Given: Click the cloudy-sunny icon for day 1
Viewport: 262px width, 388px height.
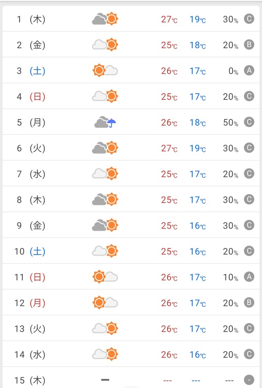Looking at the screenshot, I should tap(105, 19).
